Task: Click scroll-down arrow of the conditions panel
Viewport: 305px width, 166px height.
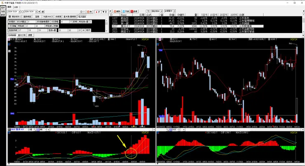Action: pyautogui.click(x=106, y=31)
